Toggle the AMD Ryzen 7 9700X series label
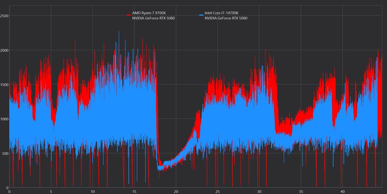 point(149,13)
